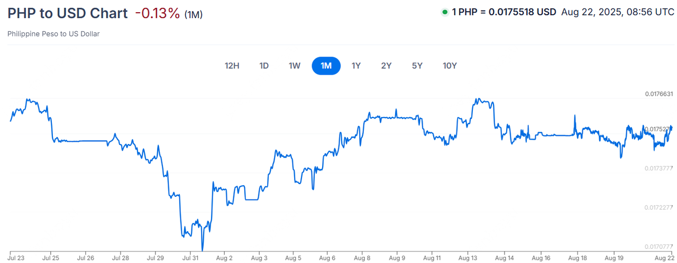Click the Aug 9 x-axis date label
This screenshot has height=263, width=677.
397,259
